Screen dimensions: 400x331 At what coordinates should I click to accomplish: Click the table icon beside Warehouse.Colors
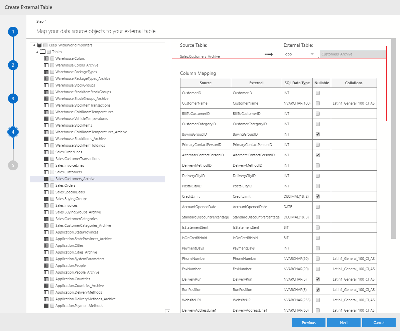coord(46,58)
